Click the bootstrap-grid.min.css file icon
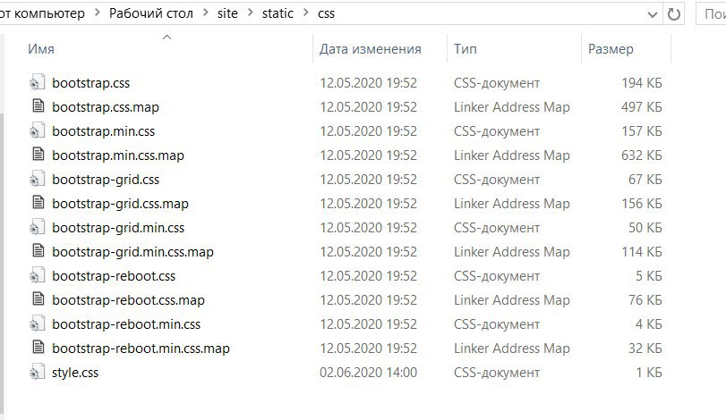This screenshot has height=420, width=726. (37, 227)
